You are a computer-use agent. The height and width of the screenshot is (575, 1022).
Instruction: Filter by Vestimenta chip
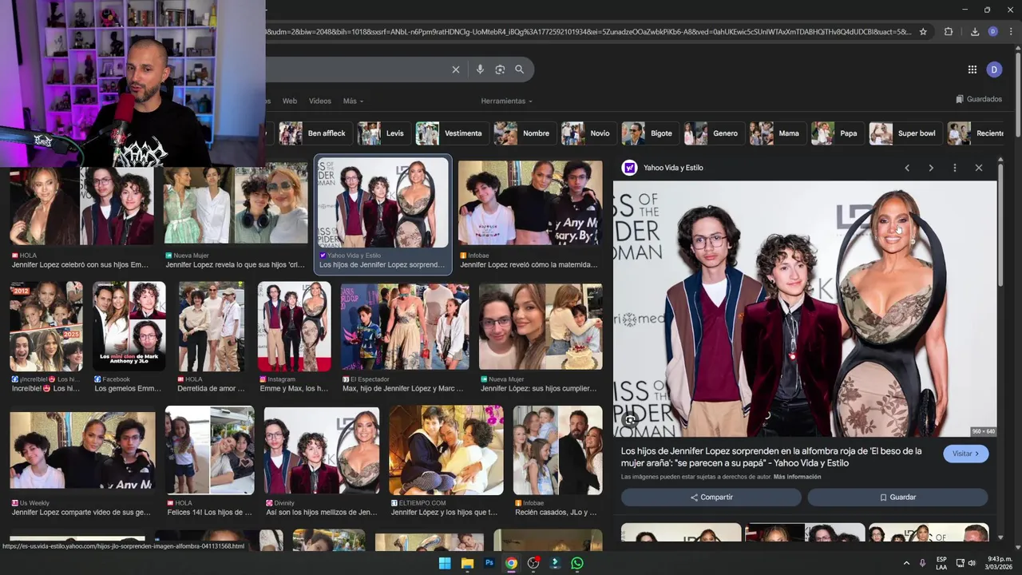[450, 133]
